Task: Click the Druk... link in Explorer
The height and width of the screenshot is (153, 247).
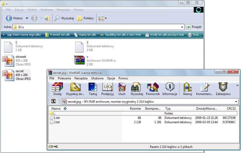Action: click(195, 35)
